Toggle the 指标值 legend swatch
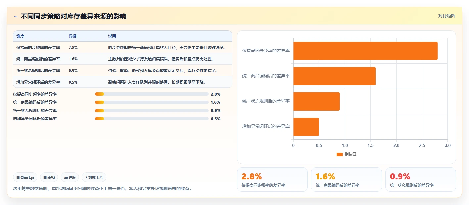 339,154
